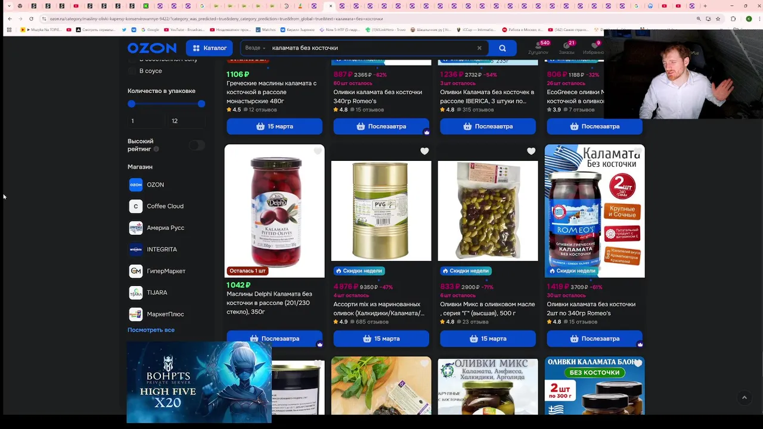Add Оливки Каламата IBERICA to cart
The width and height of the screenshot is (763, 429).
click(488, 126)
